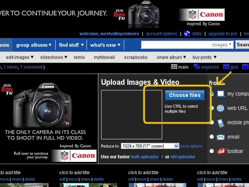Click the Search button
249x187 pixels.
click(x=242, y=45)
